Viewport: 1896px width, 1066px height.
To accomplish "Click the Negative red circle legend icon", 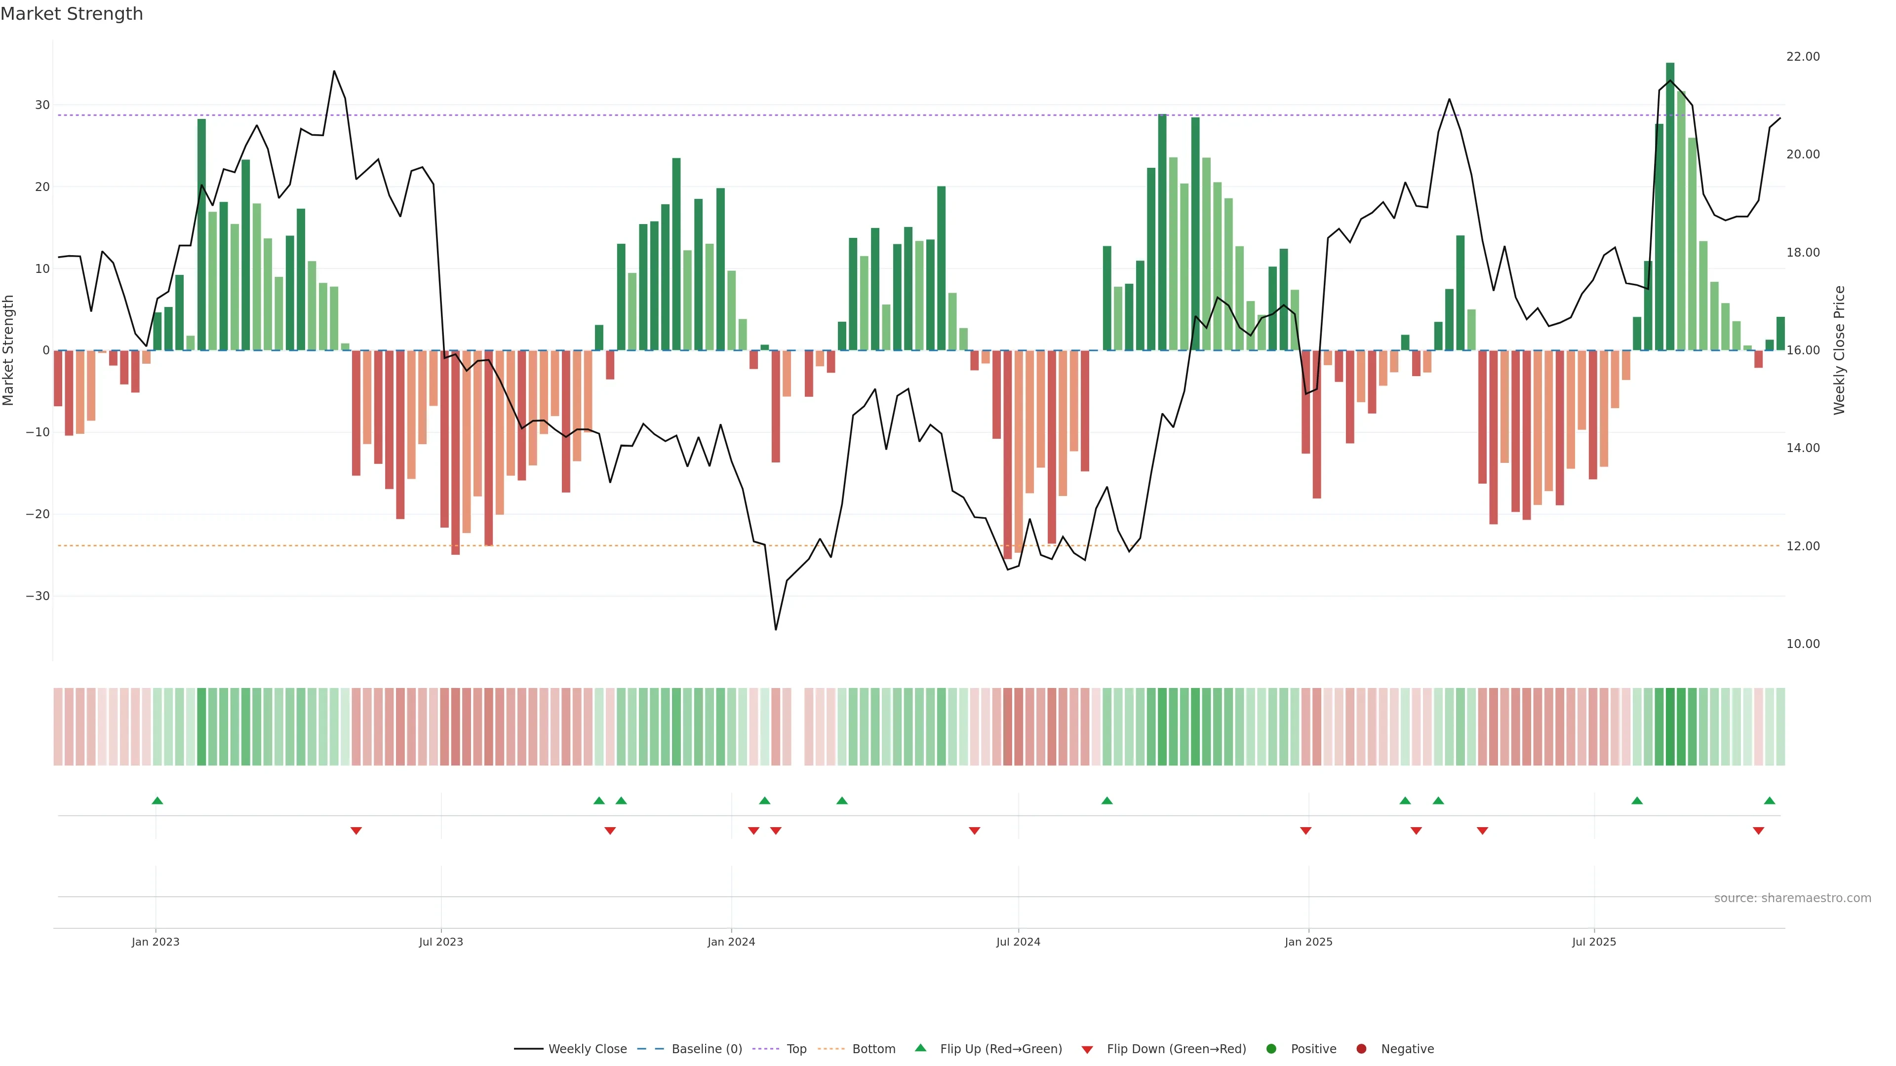I will click(x=1361, y=1049).
